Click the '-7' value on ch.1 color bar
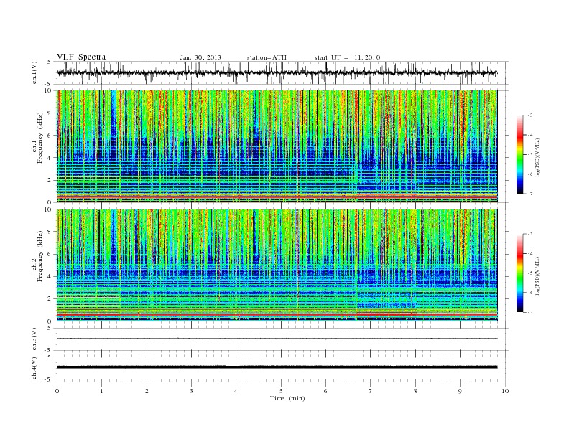Image resolution: width=569 pixels, height=439 pixels. pyautogui.click(x=529, y=194)
